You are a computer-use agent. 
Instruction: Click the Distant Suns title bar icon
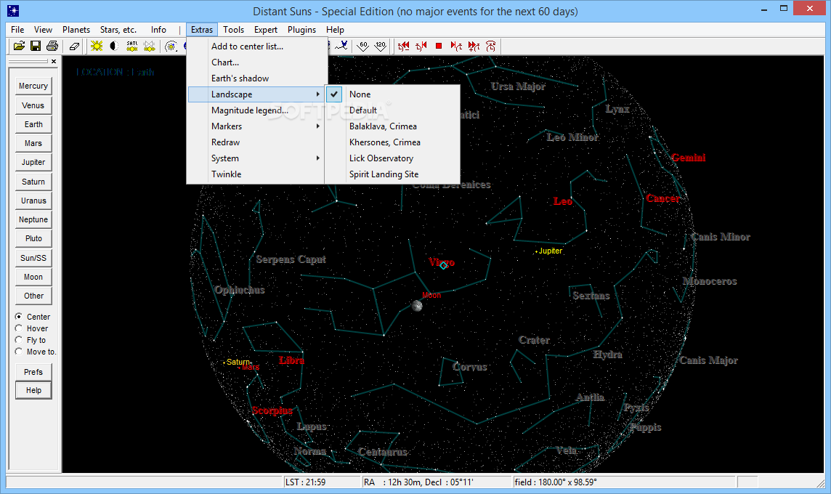(13, 11)
